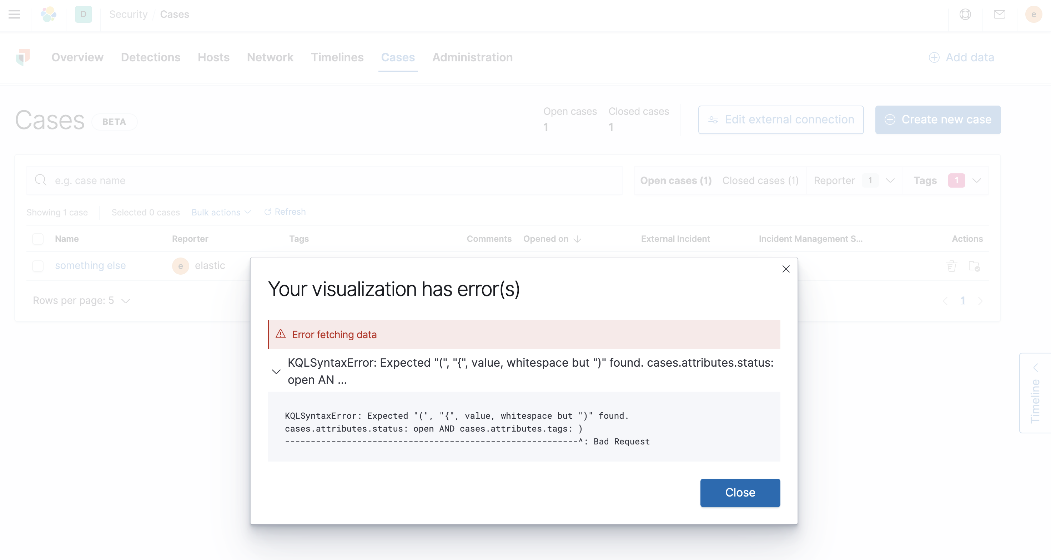Toggle the select all cases checkbox
Image resolution: width=1051 pixels, height=560 pixels.
pos(38,239)
